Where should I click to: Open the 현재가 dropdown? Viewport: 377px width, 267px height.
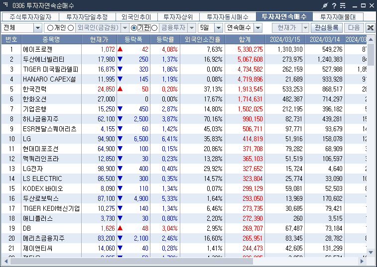305,28
